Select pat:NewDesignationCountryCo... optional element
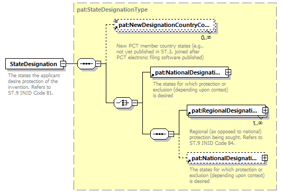 point(165,25)
